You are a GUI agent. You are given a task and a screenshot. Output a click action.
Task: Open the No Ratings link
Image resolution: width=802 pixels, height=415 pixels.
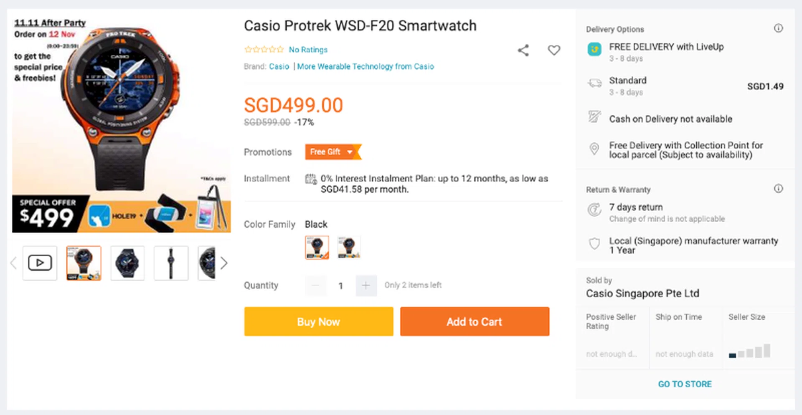[308, 50]
